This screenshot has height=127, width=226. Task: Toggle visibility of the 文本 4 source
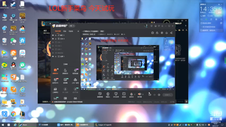pyautogui.click(x=53, y=39)
